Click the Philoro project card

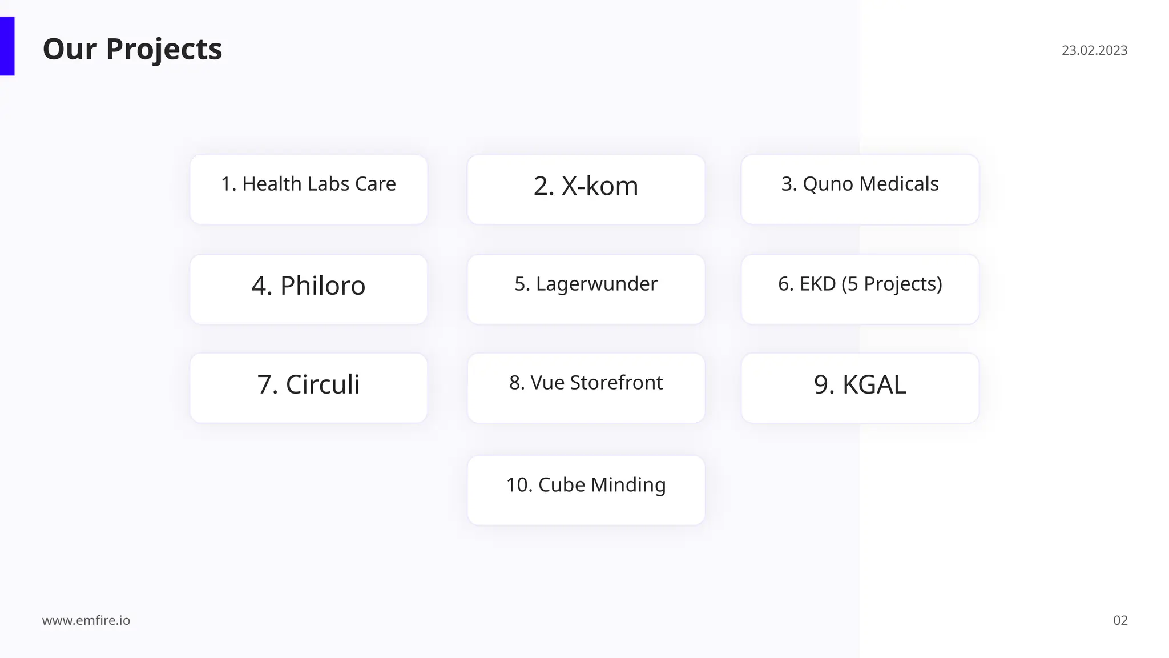point(308,289)
